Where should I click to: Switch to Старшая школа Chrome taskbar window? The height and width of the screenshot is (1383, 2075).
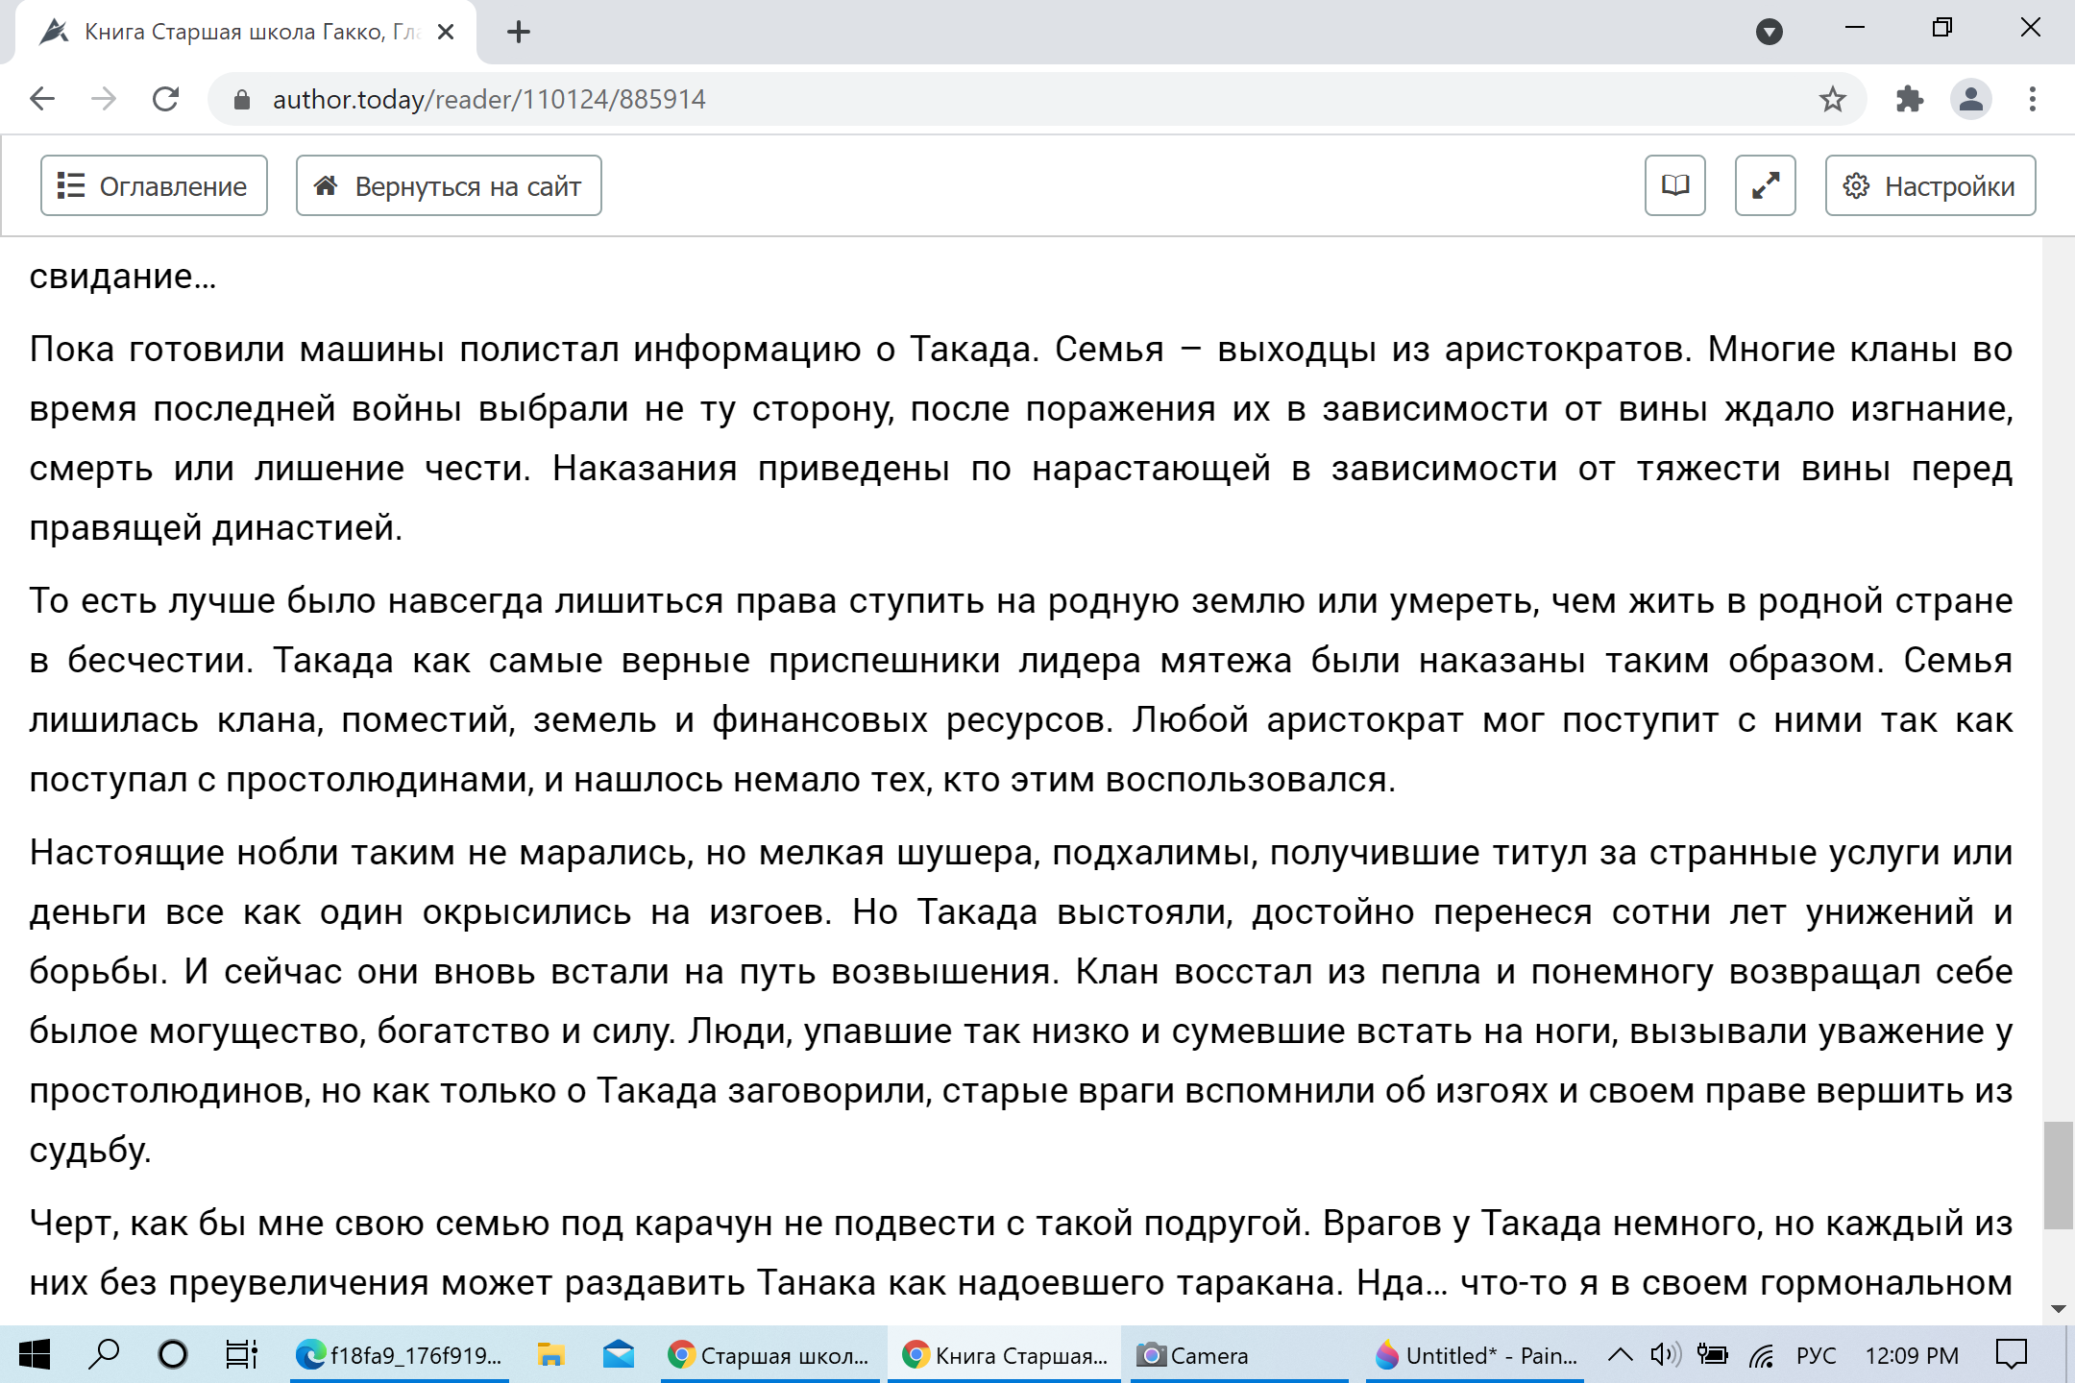click(x=769, y=1355)
